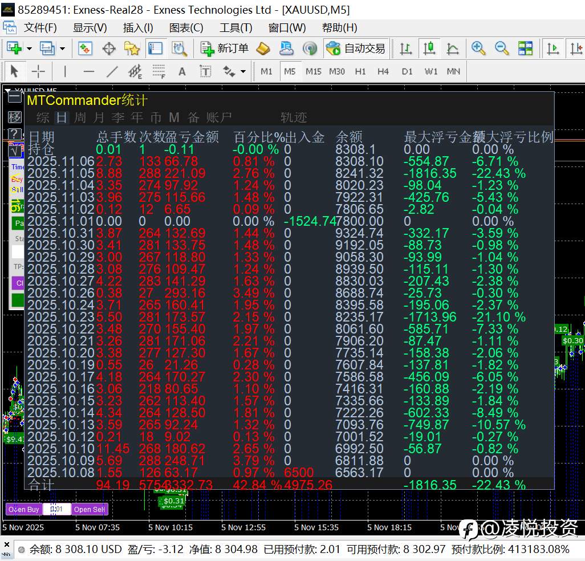Expand the profiles dropdown arrow
The image size is (585, 561).
click(x=62, y=48)
